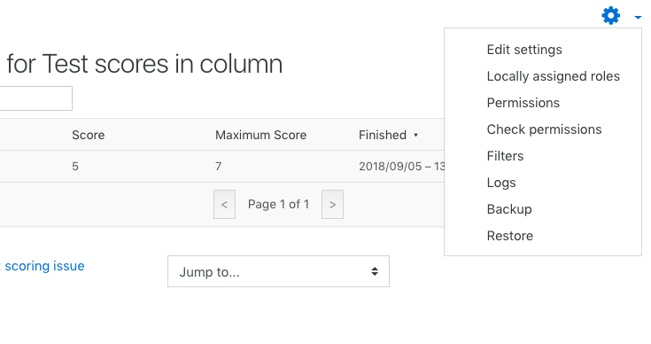Sort by the Maximum Score column header

pos(260,135)
